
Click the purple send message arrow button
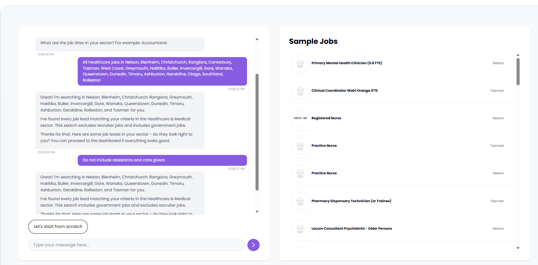click(x=253, y=245)
